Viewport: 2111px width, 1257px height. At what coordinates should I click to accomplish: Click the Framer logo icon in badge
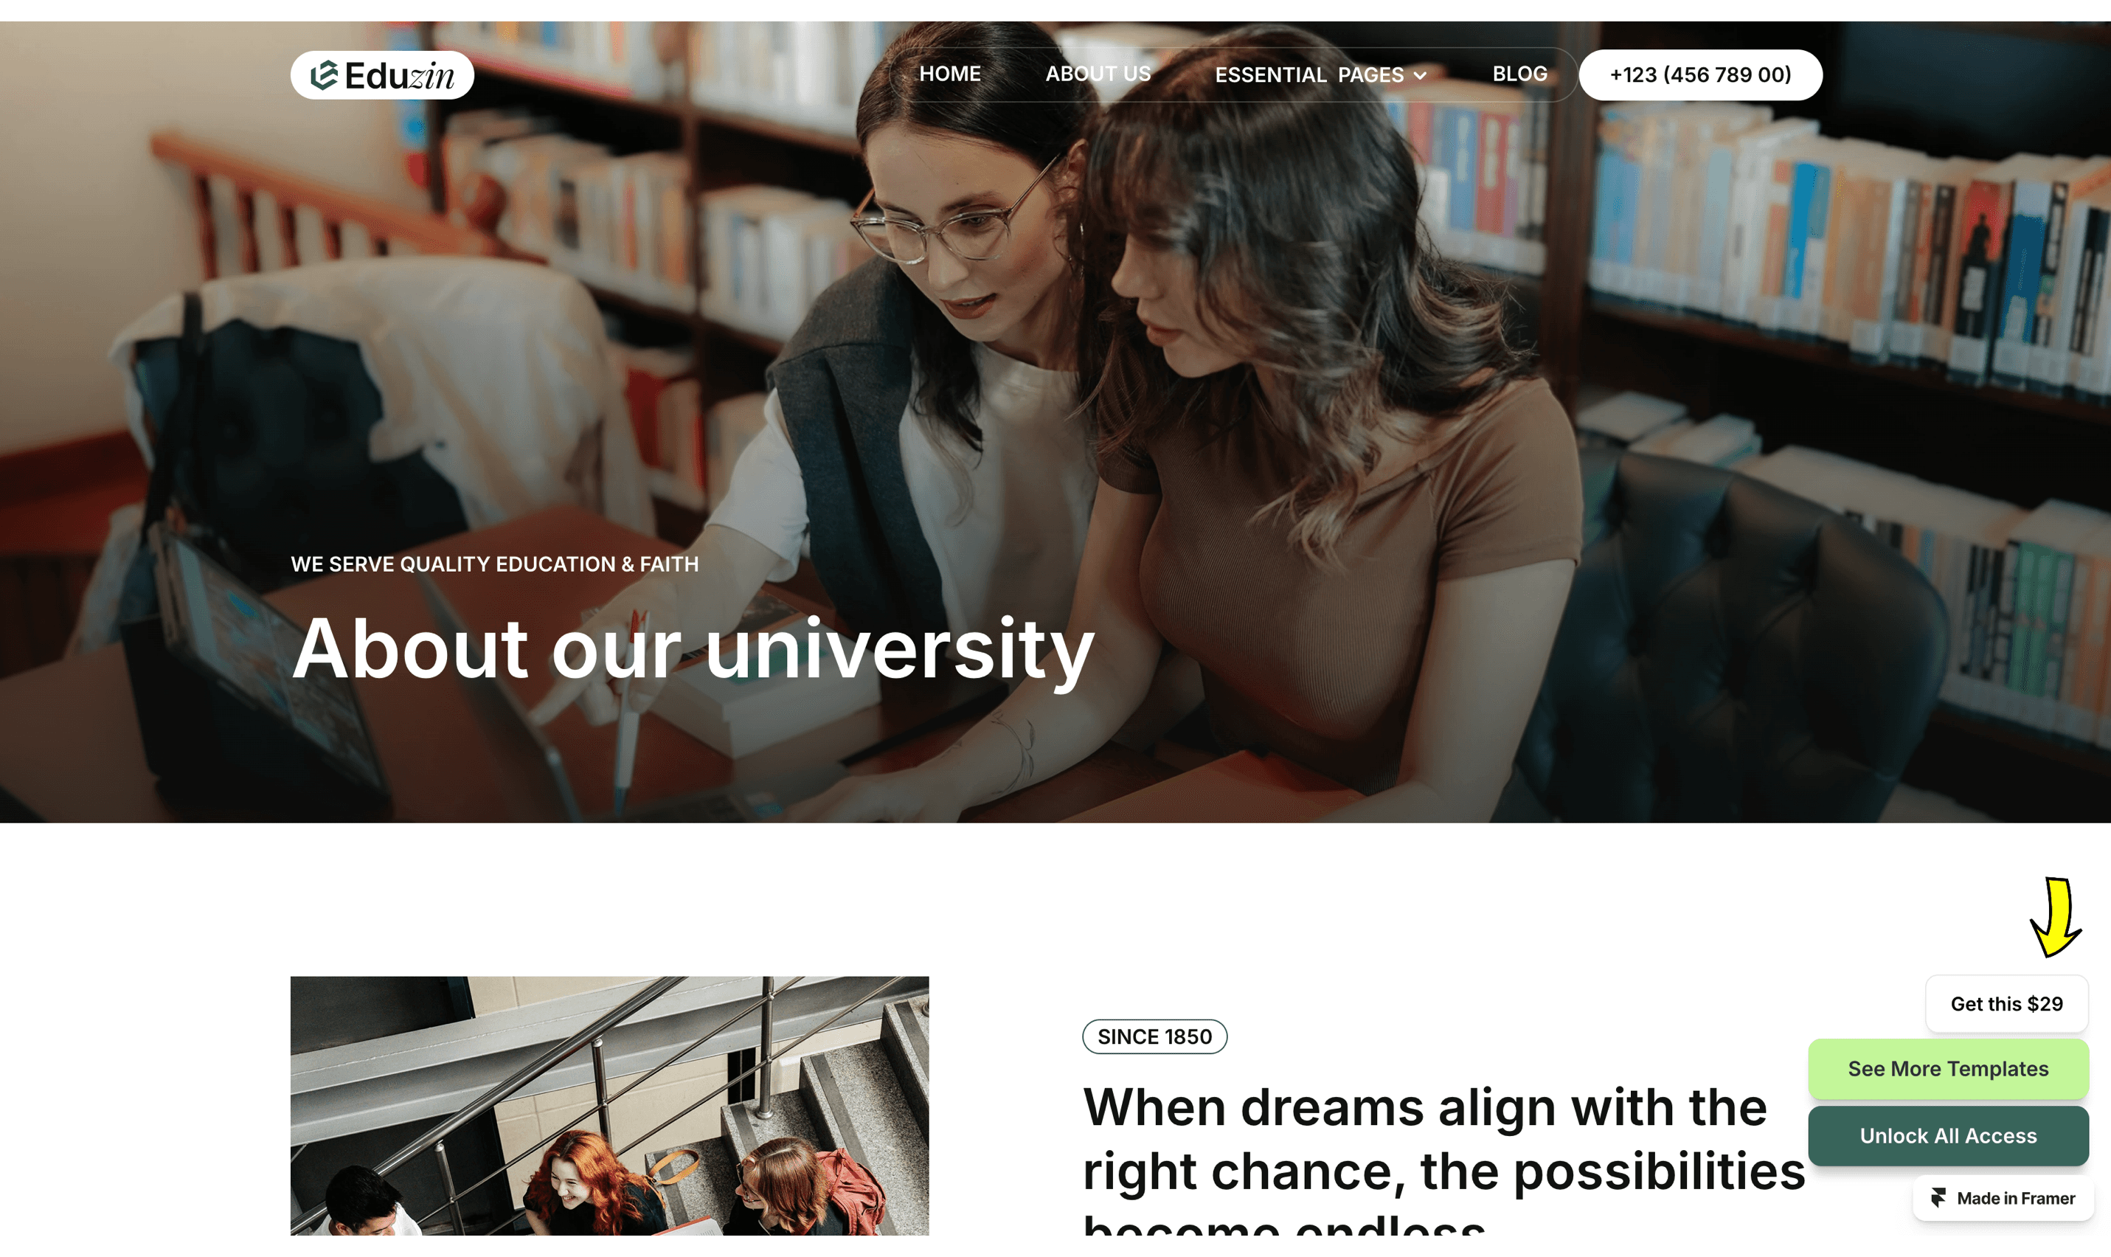tap(1938, 1198)
